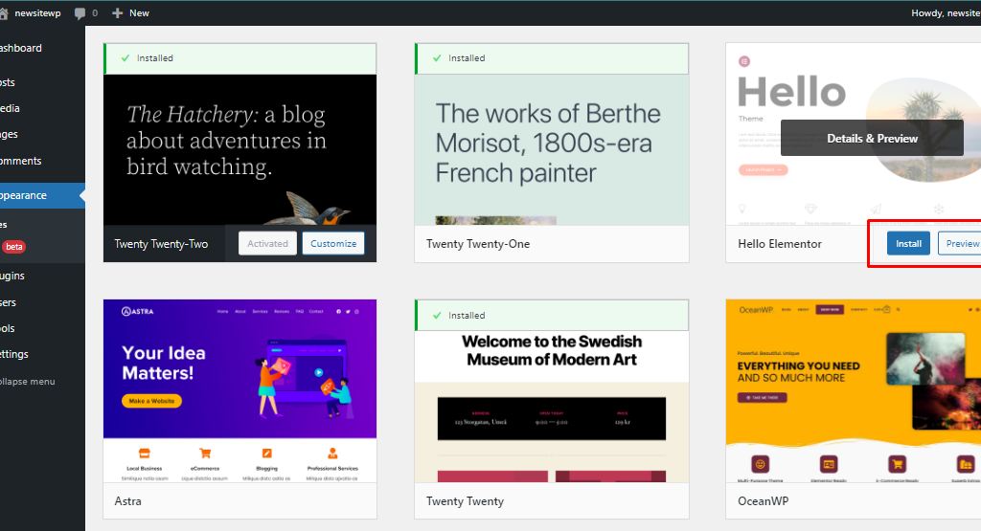This screenshot has width=981, height=531.
Task: Click the Blogging icon in Astra preview
Action: pos(266,454)
